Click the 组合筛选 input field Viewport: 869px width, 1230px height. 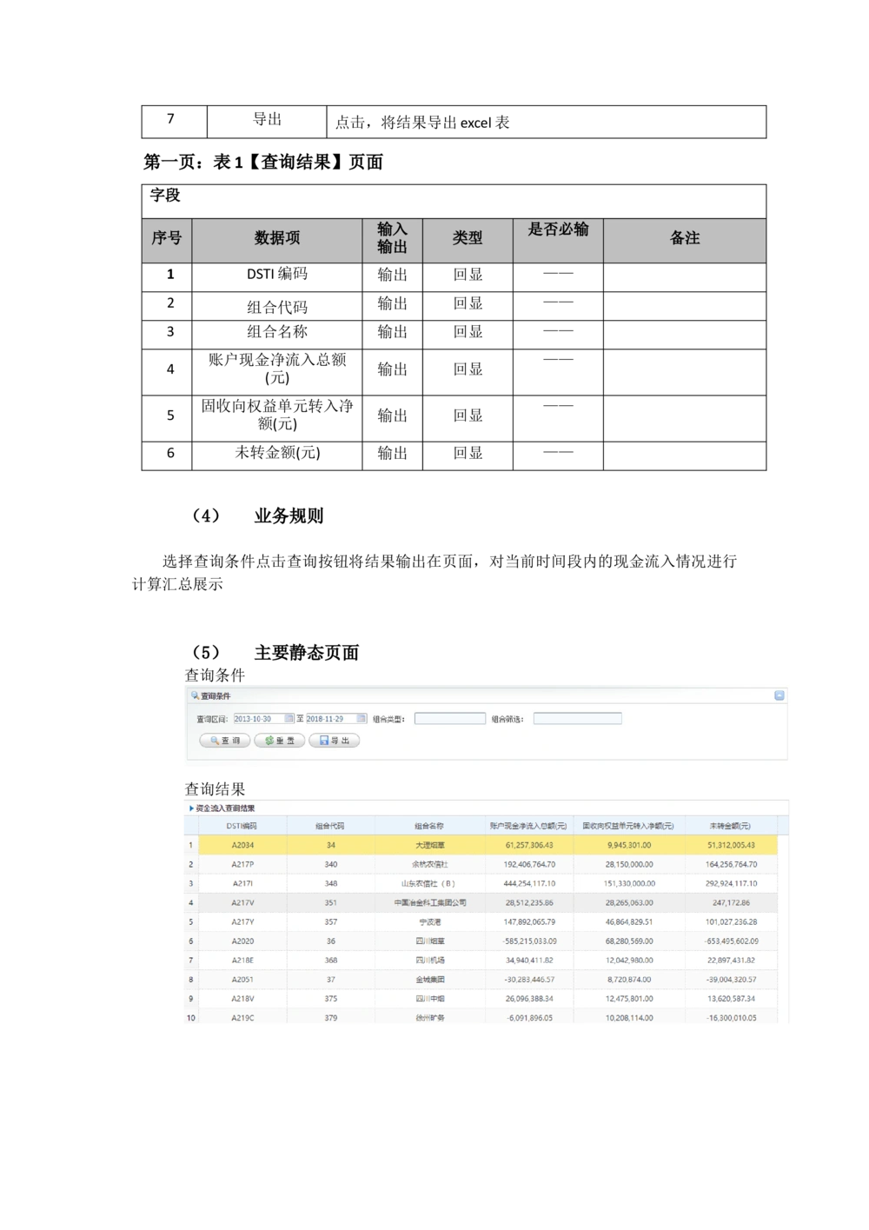578,718
